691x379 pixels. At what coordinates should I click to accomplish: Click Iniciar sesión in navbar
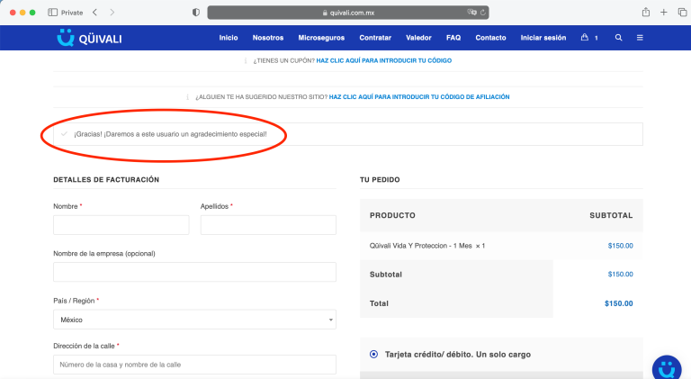coord(543,38)
